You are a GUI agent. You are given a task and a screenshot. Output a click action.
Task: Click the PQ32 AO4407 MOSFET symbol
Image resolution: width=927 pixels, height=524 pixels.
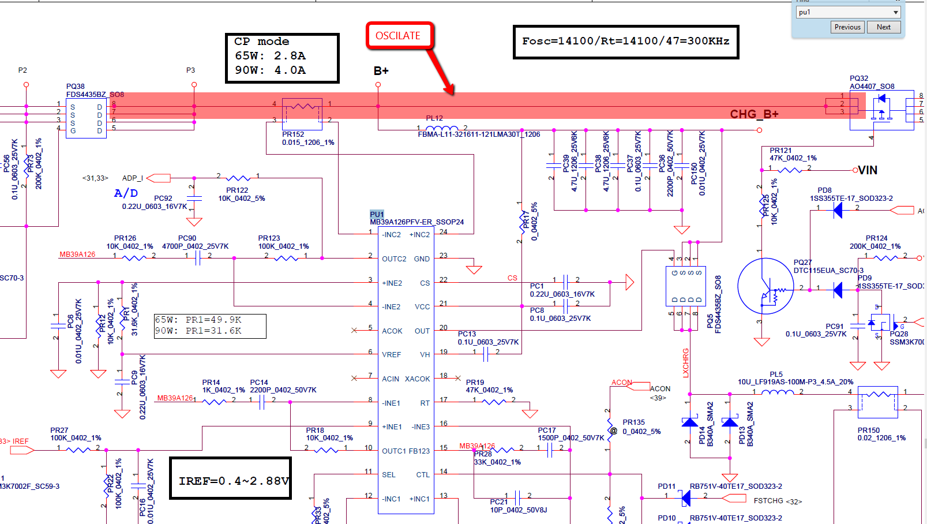pos(881,110)
